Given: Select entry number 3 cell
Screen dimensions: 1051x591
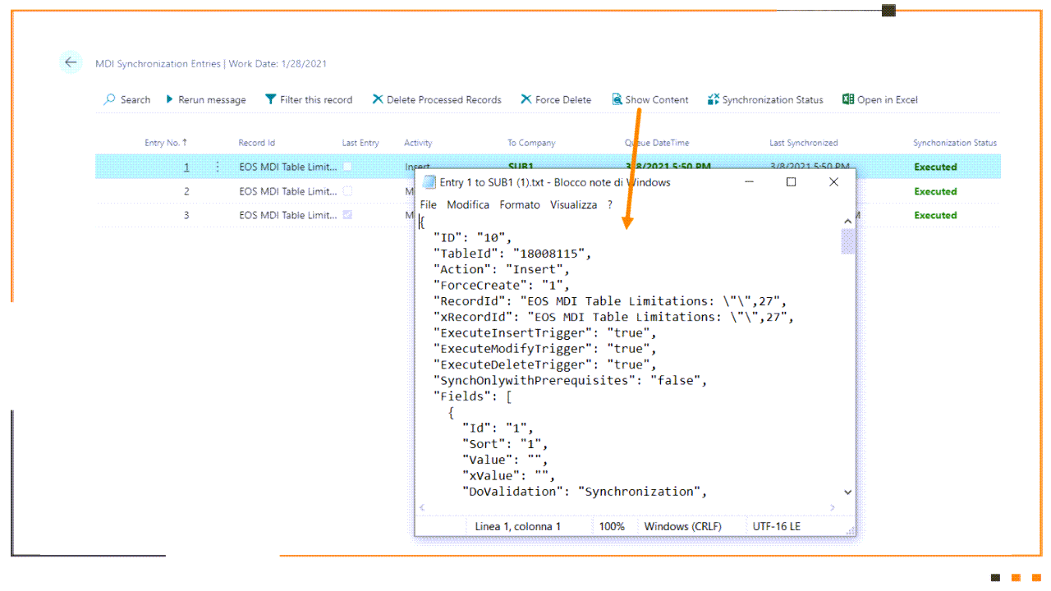Looking at the screenshot, I should [x=186, y=215].
